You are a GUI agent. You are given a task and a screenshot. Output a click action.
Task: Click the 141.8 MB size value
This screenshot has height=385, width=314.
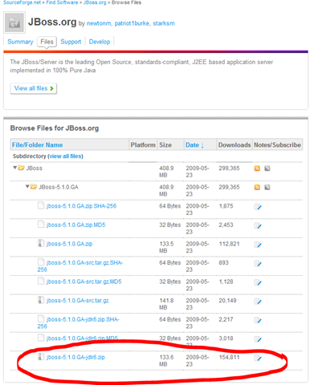(166, 304)
